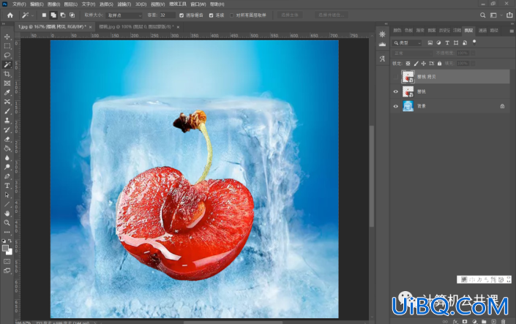Open the Filter menu
Viewport: 516px width, 324px height.
[124, 4]
